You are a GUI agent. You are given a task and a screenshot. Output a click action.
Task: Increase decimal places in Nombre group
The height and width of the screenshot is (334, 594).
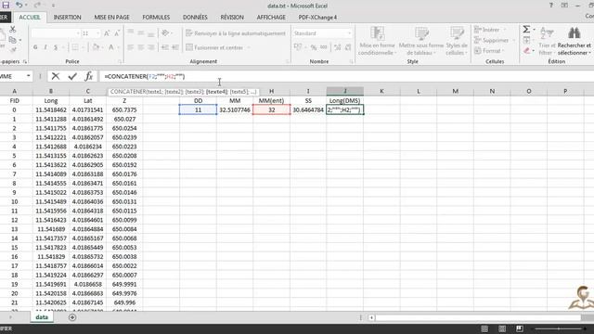pyautogui.click(x=337, y=47)
